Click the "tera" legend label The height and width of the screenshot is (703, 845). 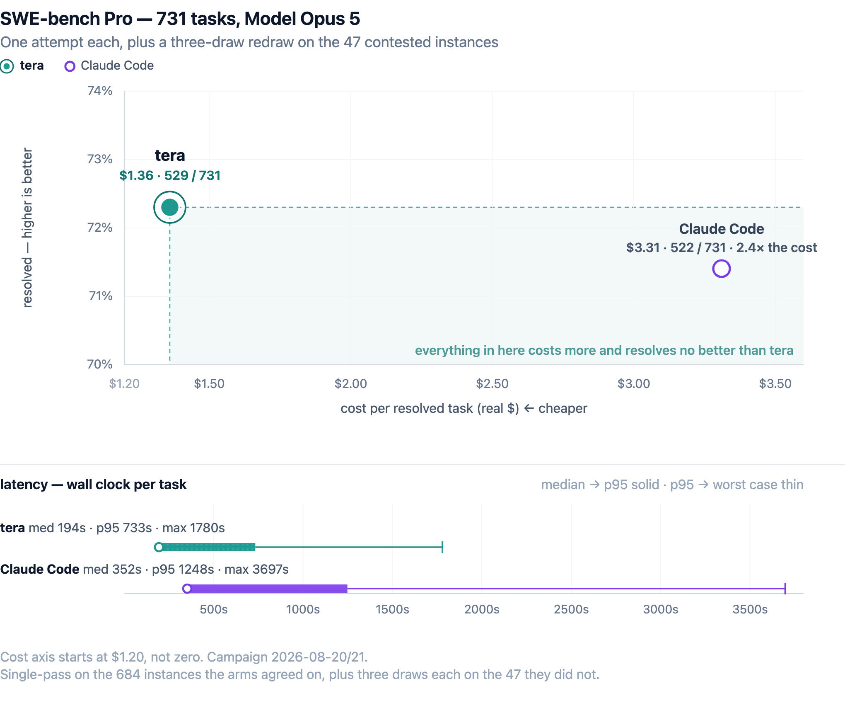tap(32, 65)
